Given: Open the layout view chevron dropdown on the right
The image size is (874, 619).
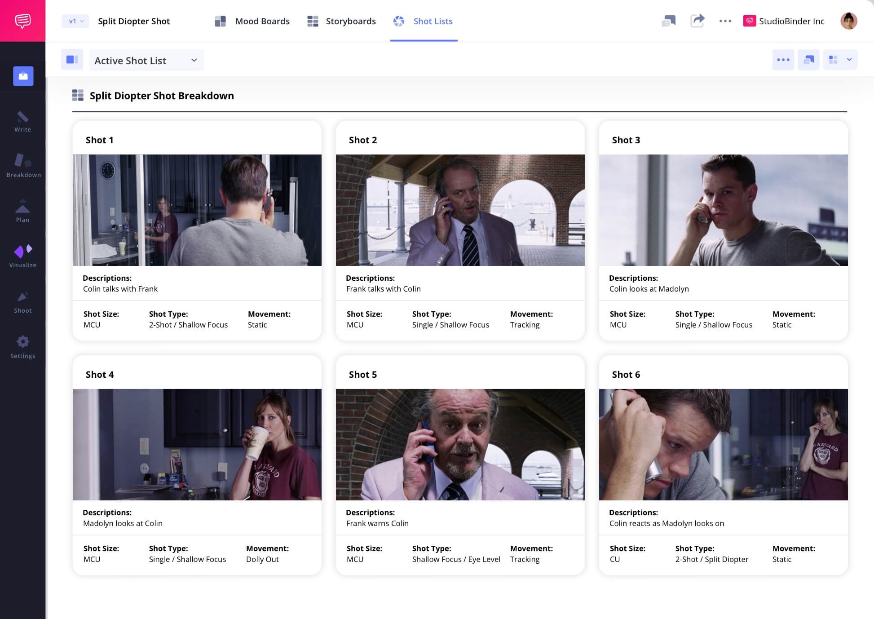Looking at the screenshot, I should tap(849, 60).
